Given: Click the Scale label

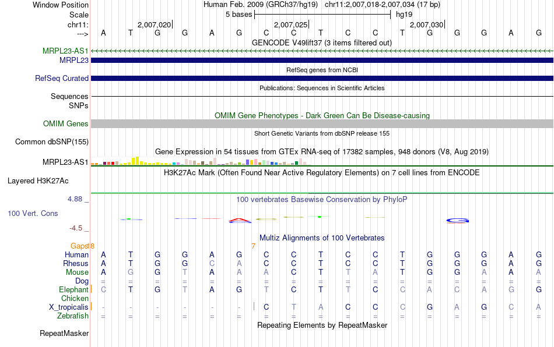Looking at the screenshot, I should click(79, 15).
